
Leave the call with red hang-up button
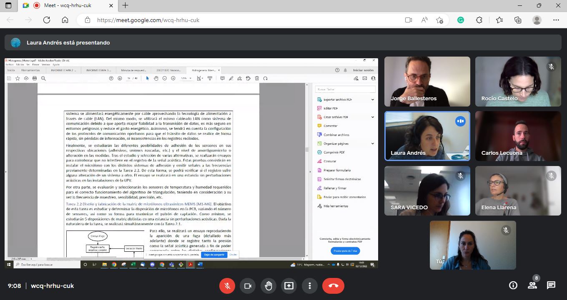[333, 286]
